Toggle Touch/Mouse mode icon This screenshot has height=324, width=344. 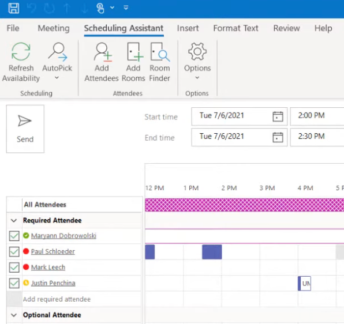click(100, 8)
